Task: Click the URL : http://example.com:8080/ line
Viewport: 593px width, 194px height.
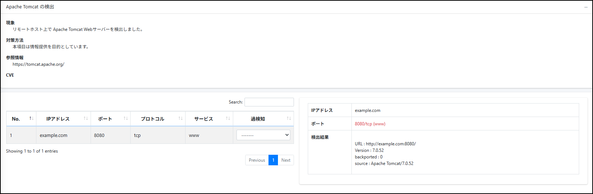Action: [x=385, y=144]
